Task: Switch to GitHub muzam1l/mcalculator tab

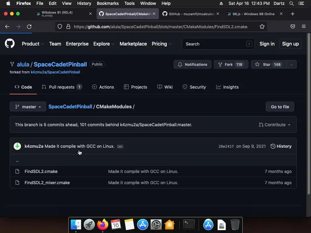Action: pyautogui.click(x=190, y=14)
